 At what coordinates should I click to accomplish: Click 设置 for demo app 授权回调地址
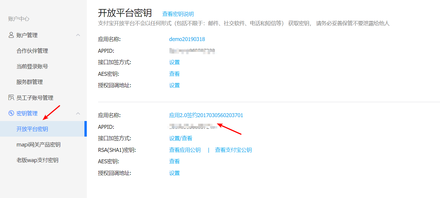175,85
